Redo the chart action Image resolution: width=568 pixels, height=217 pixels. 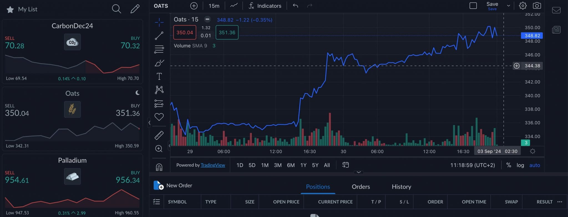[x=310, y=6]
